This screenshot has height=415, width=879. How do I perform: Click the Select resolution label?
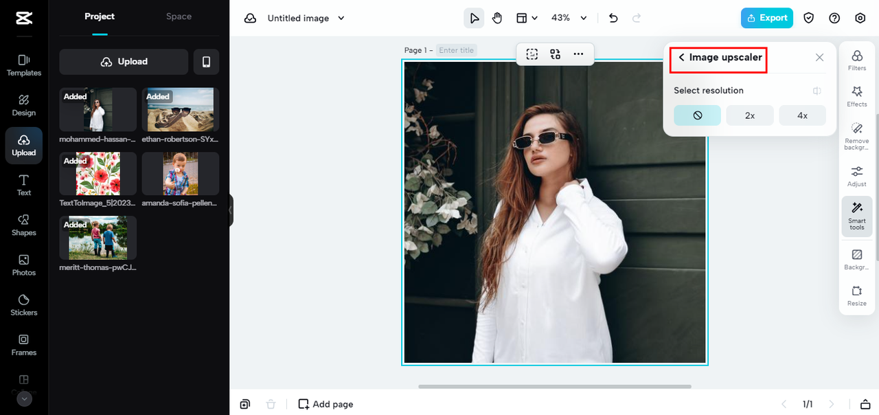pyautogui.click(x=709, y=91)
